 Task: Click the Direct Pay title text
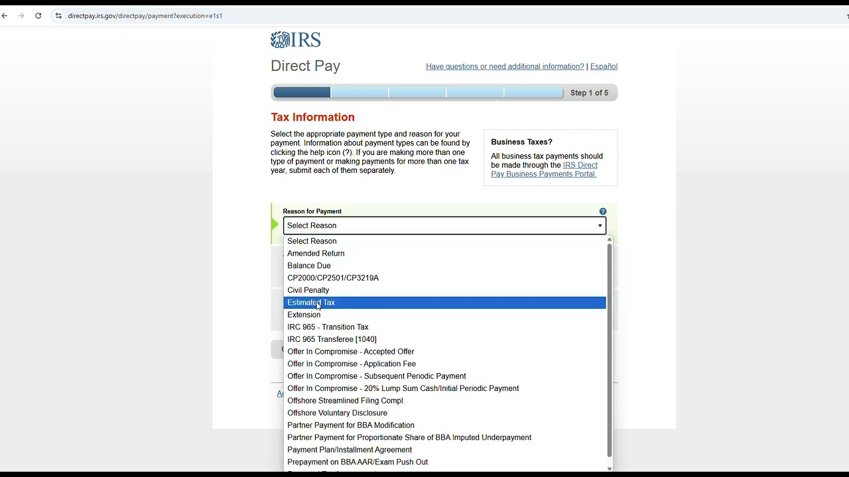tap(306, 66)
